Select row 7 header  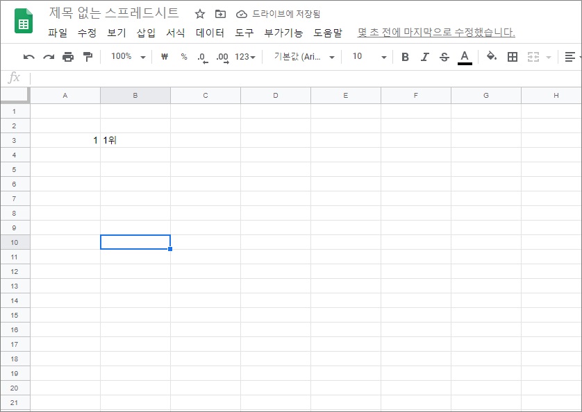15,198
